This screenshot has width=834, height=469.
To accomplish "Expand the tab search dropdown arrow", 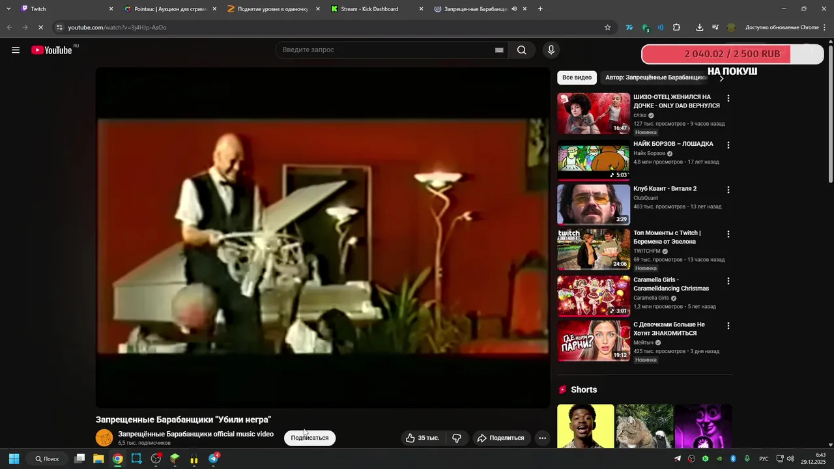I will point(8,9).
